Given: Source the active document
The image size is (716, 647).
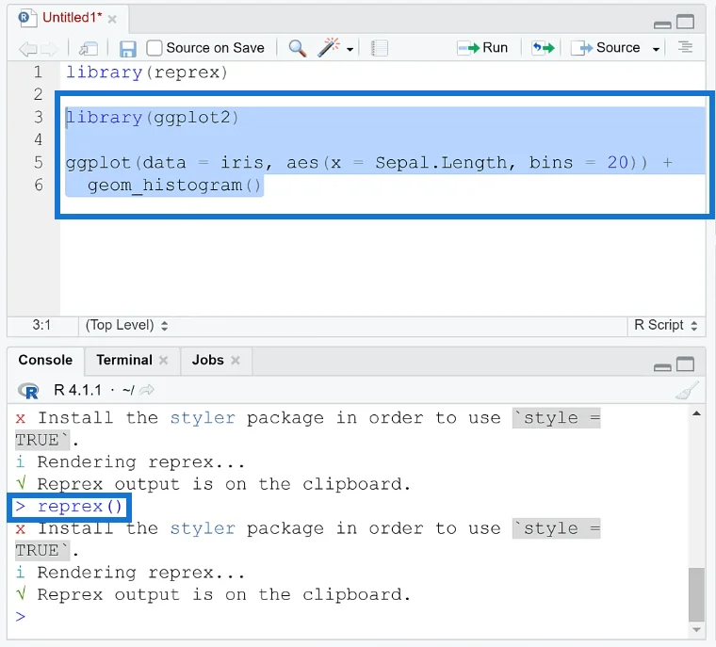Looking at the screenshot, I should [x=606, y=47].
